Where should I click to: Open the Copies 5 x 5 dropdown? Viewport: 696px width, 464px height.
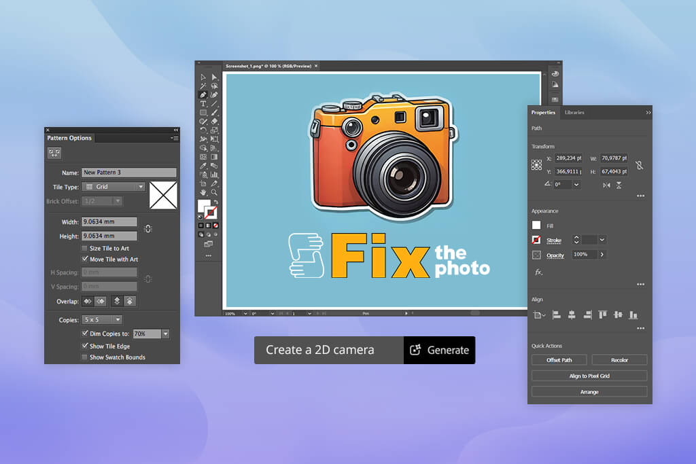coord(102,319)
